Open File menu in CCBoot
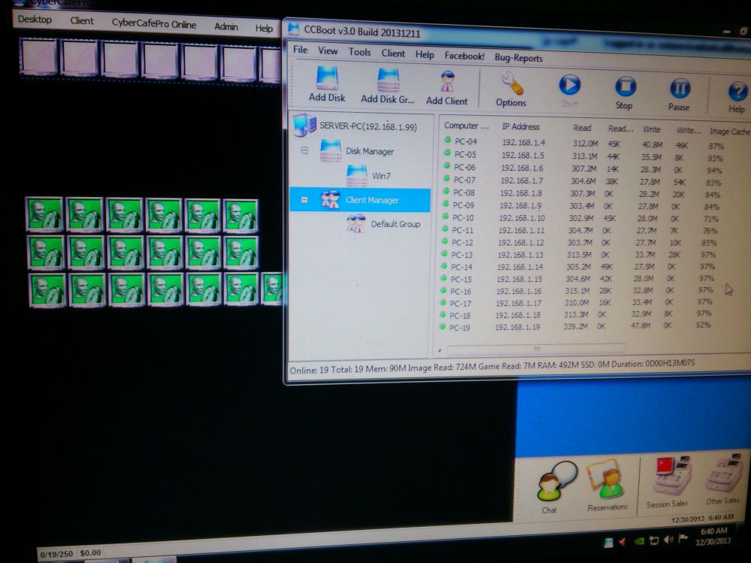This screenshot has width=751, height=563. click(x=300, y=50)
